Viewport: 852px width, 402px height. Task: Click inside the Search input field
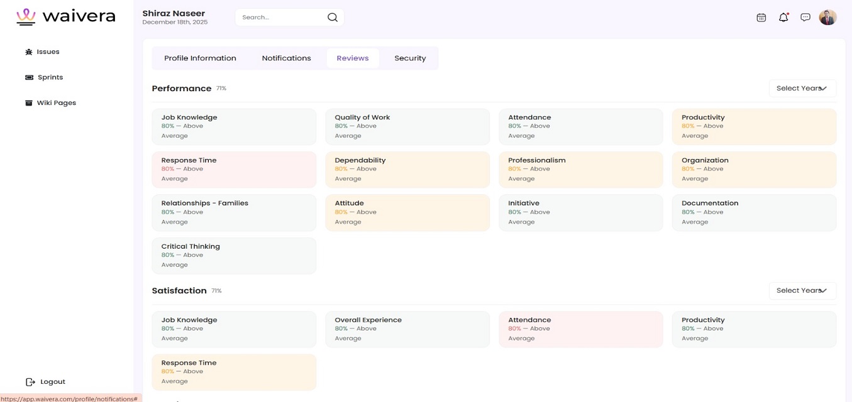pos(280,18)
